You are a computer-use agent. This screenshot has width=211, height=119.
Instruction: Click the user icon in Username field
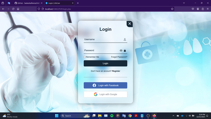(x=125, y=39)
